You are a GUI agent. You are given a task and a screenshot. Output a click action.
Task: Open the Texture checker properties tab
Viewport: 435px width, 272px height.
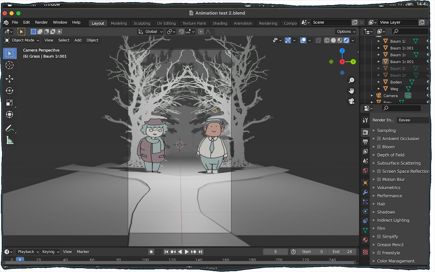(365, 252)
